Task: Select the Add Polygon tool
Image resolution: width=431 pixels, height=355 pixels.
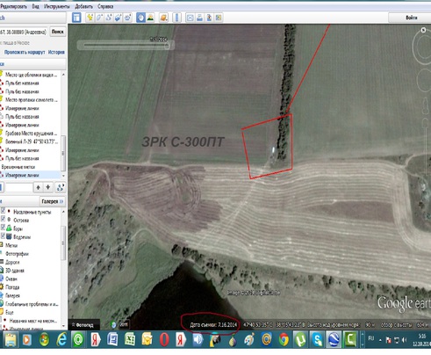Action: coord(99,18)
